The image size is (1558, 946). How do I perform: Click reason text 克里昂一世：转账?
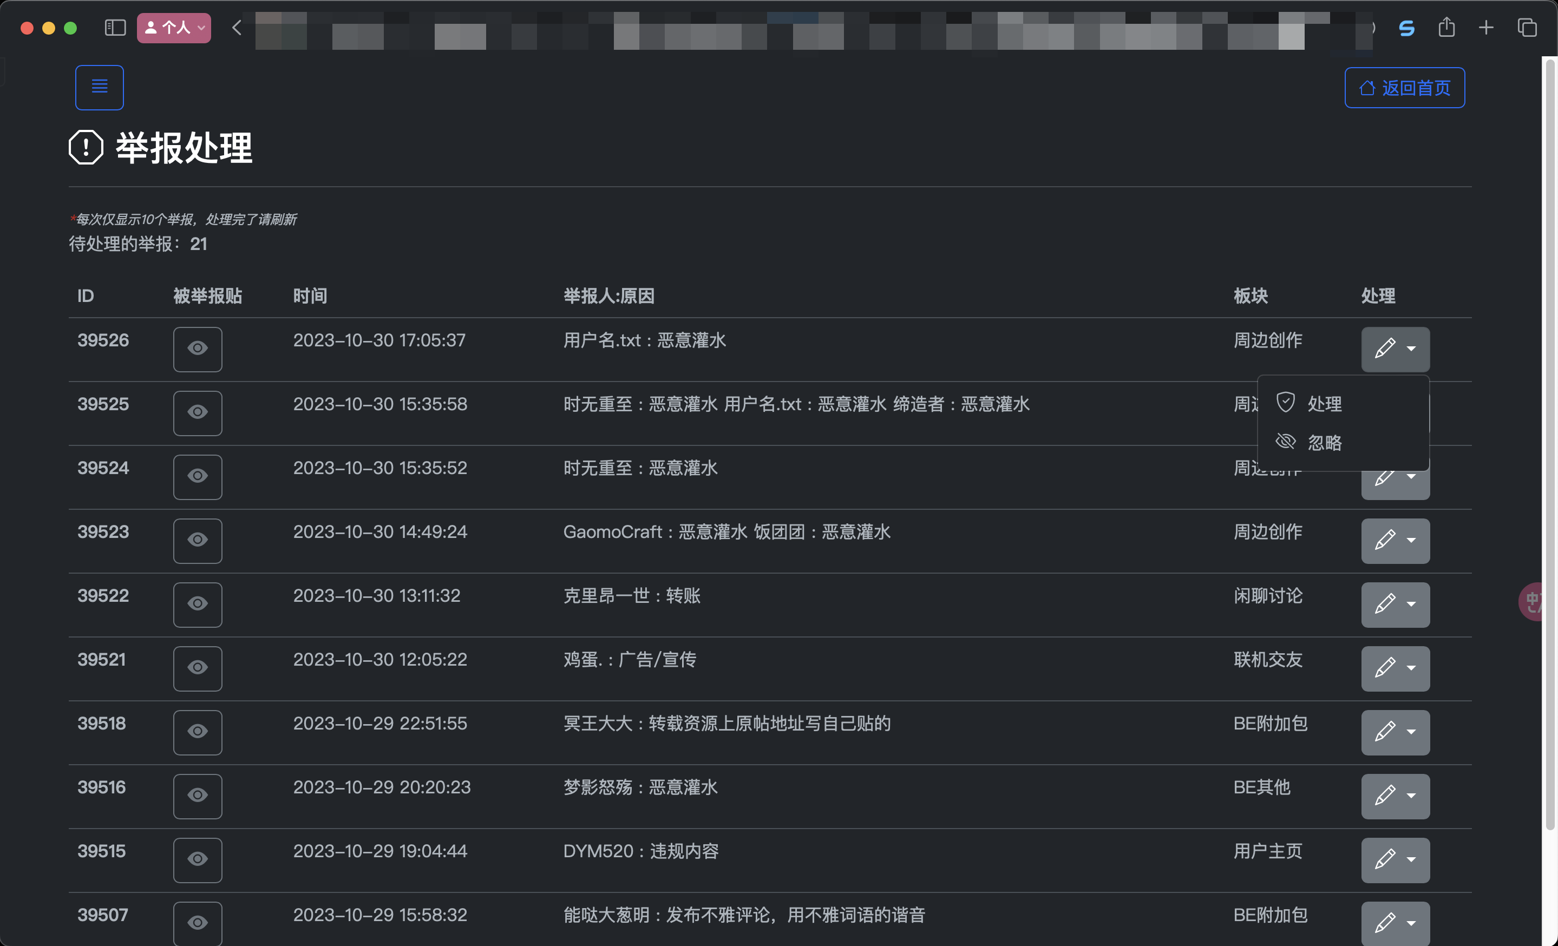click(632, 595)
